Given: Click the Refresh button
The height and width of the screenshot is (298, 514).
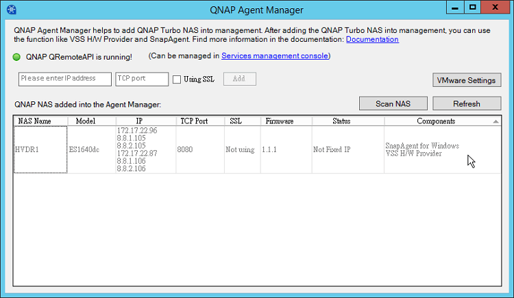Looking at the screenshot, I should click(x=467, y=103).
